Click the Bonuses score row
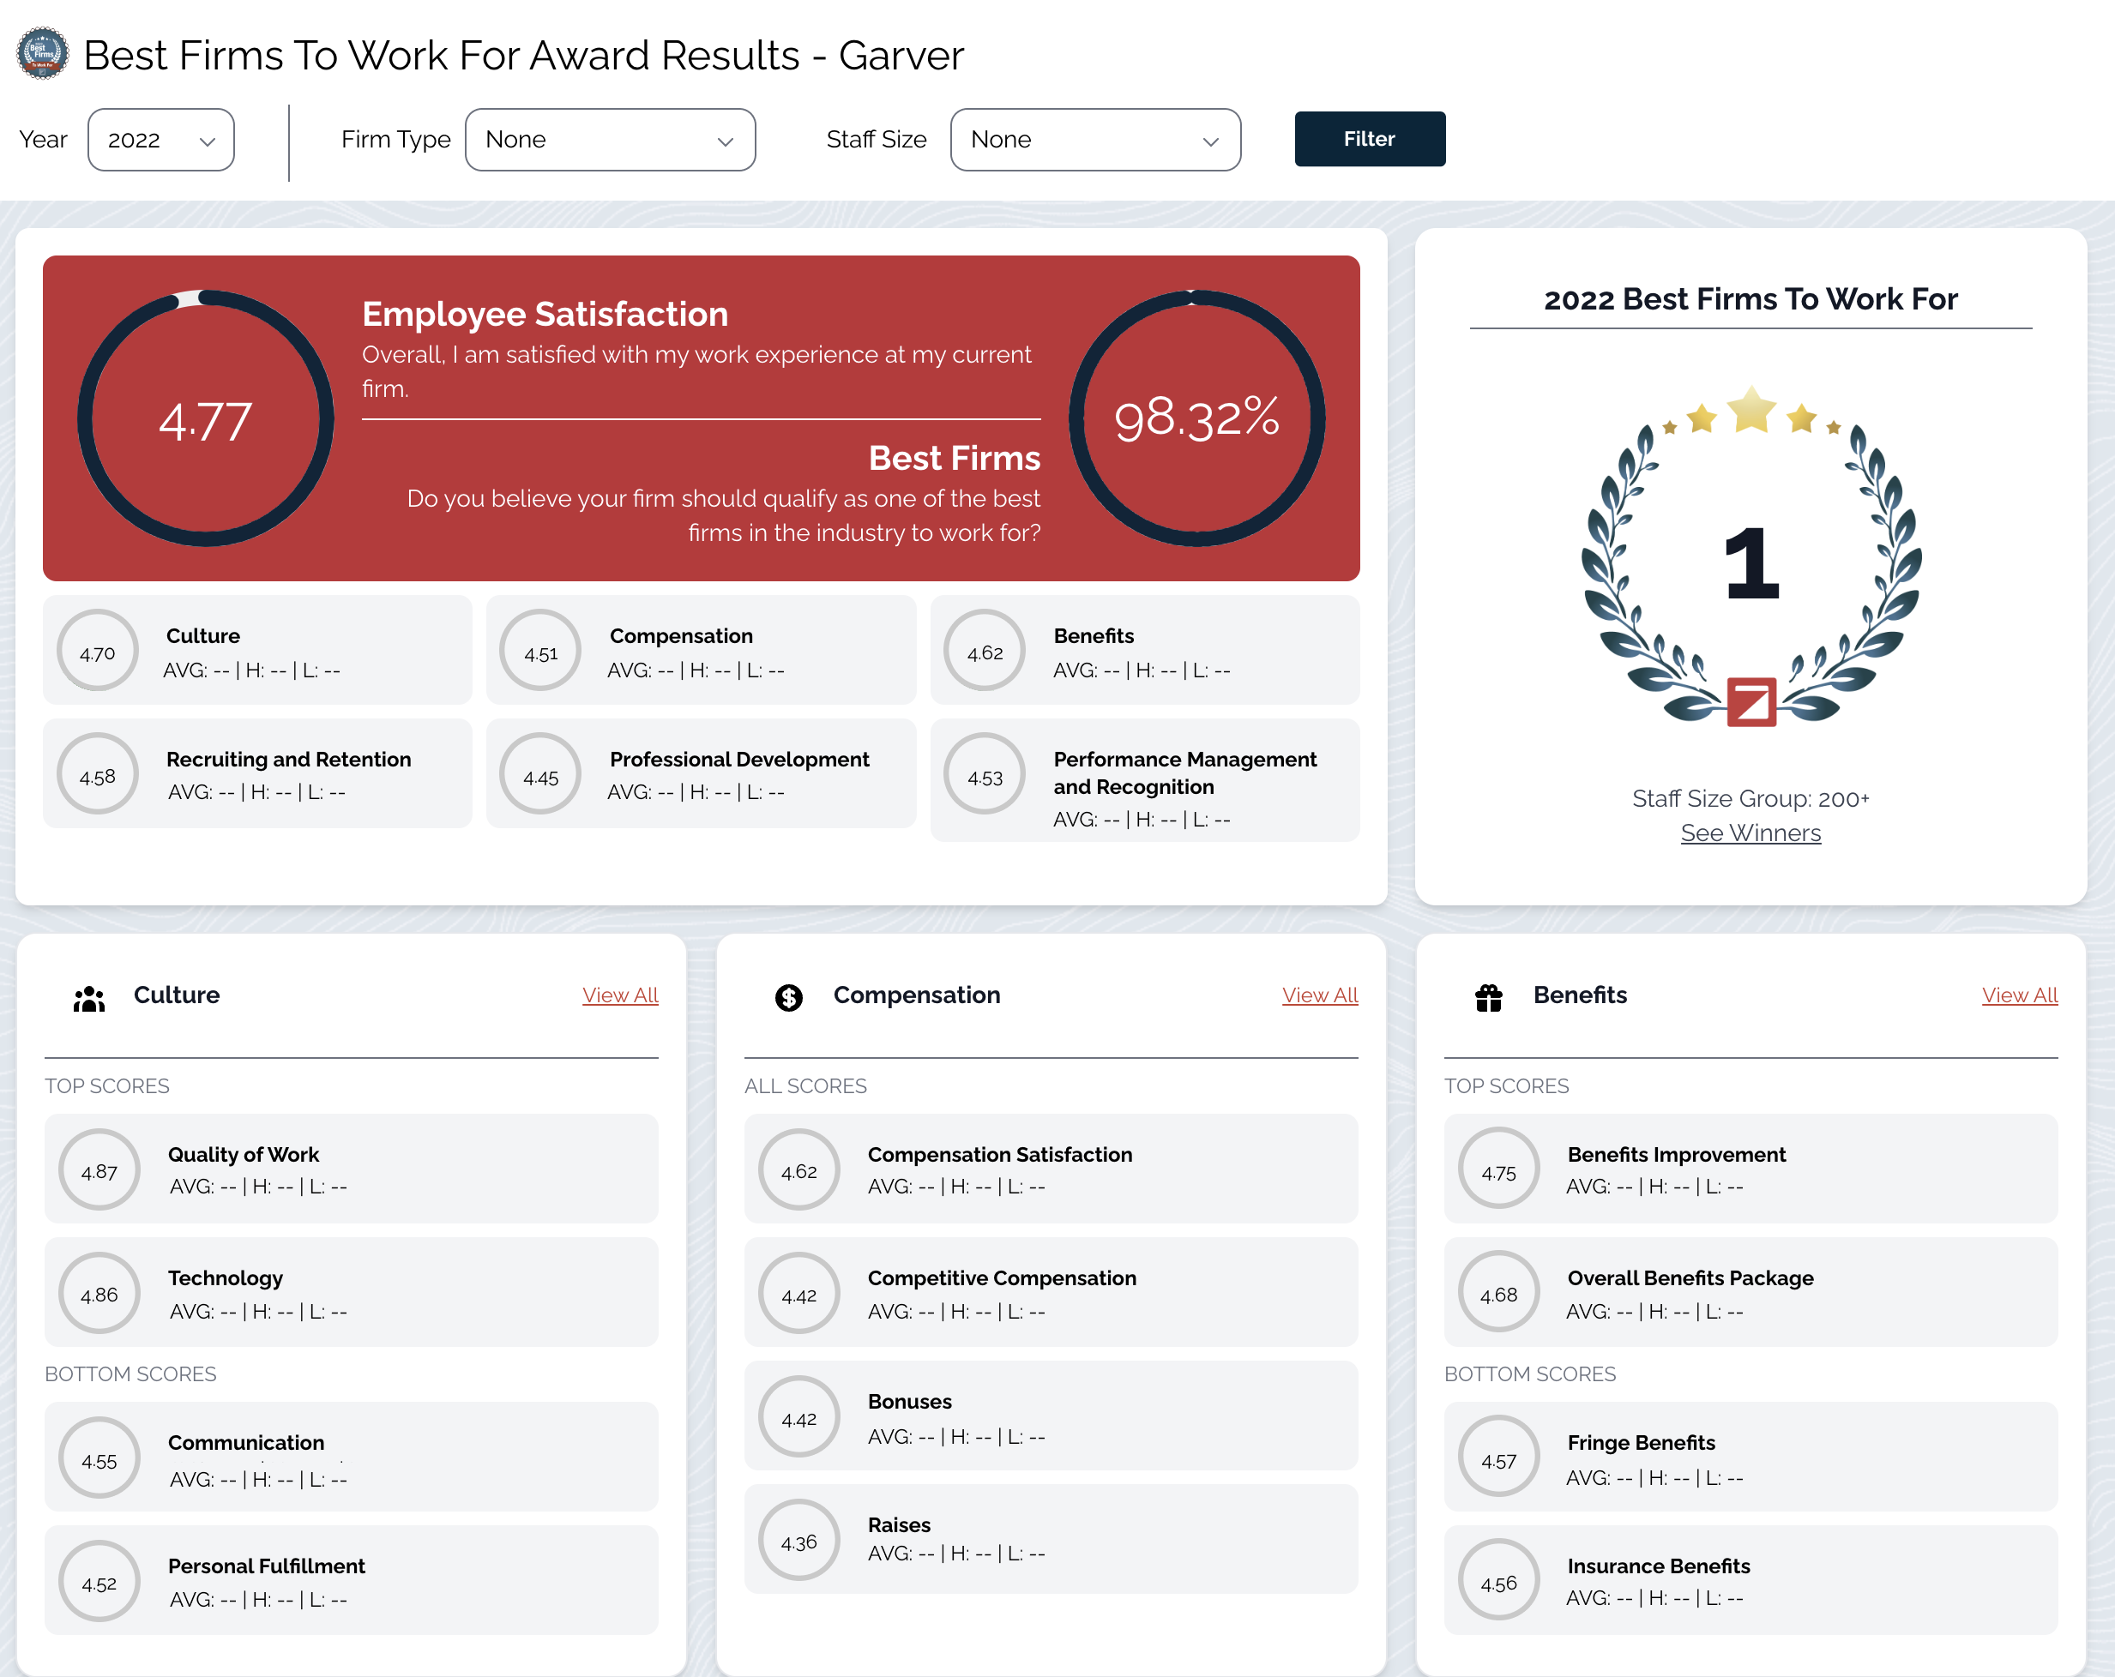The width and height of the screenshot is (2115, 1677). [1051, 1416]
